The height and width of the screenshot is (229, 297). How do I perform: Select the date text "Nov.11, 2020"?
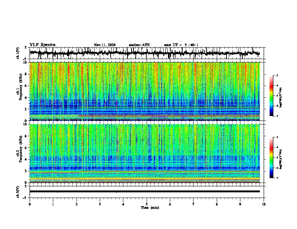click(x=105, y=45)
